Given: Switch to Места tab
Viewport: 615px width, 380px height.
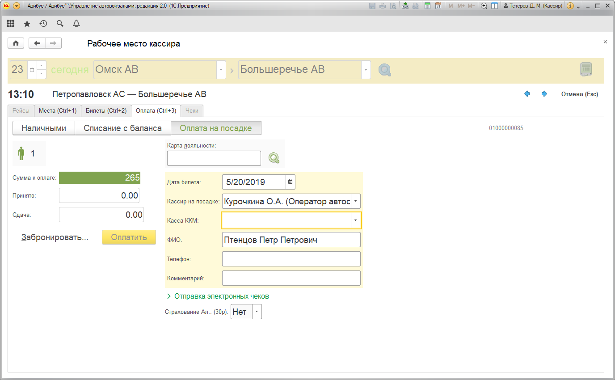Looking at the screenshot, I should point(57,110).
